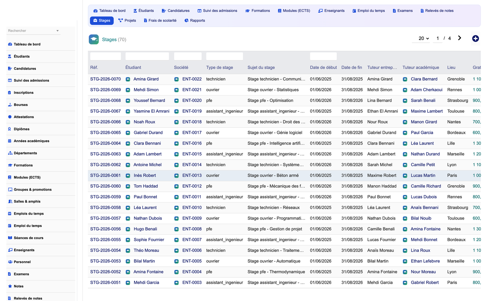
Task: Open Séances de cours in sidebar
Action: tap(29, 238)
